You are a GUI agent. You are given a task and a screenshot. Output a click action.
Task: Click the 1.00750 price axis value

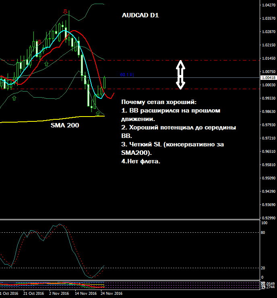point(269,72)
